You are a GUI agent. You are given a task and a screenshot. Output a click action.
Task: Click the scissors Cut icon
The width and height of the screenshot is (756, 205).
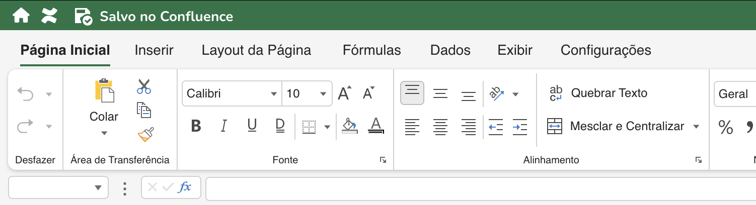144,86
